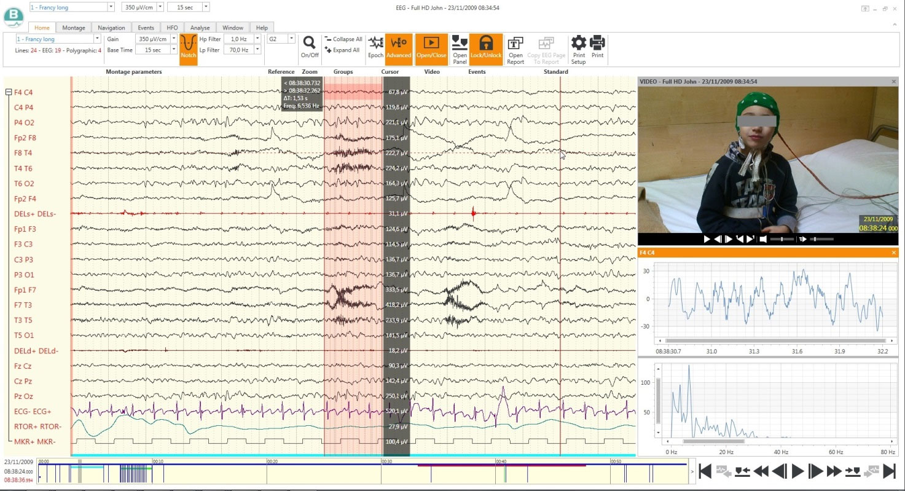Open ribbon montage dropdown '1 - Francy long'
Screen dimensions: 905x491
point(97,39)
